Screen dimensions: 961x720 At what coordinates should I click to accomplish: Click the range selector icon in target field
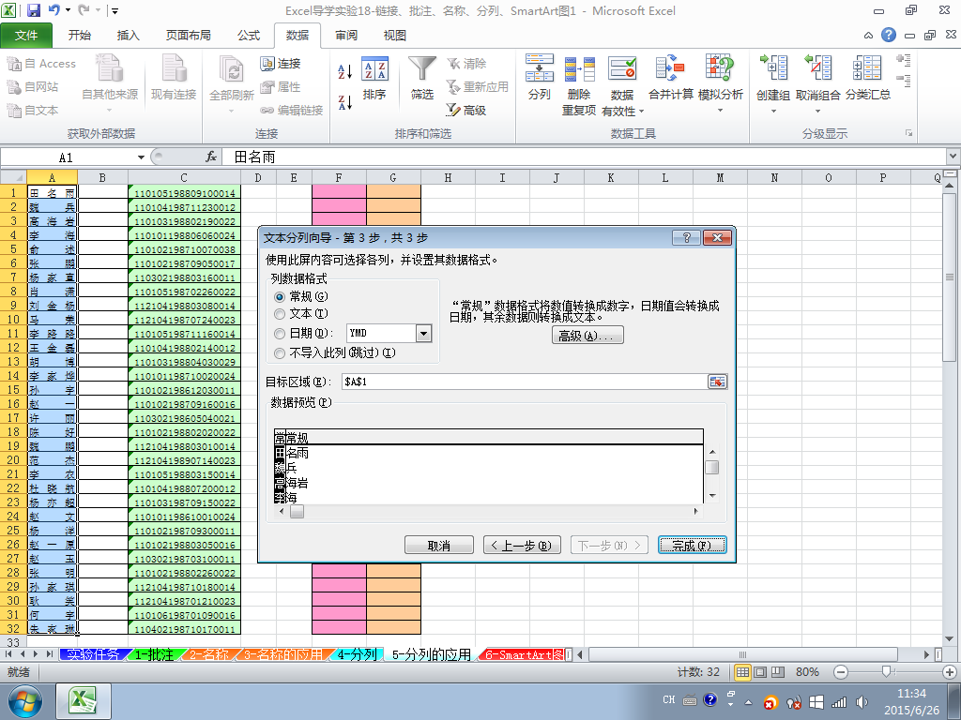717,382
